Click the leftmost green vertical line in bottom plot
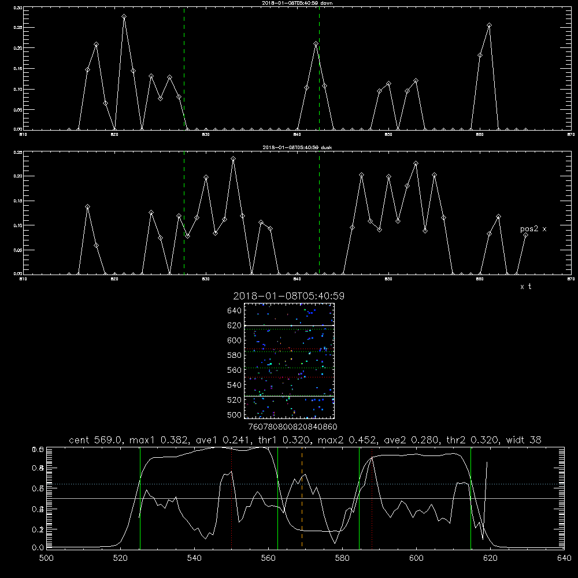 coord(140,498)
